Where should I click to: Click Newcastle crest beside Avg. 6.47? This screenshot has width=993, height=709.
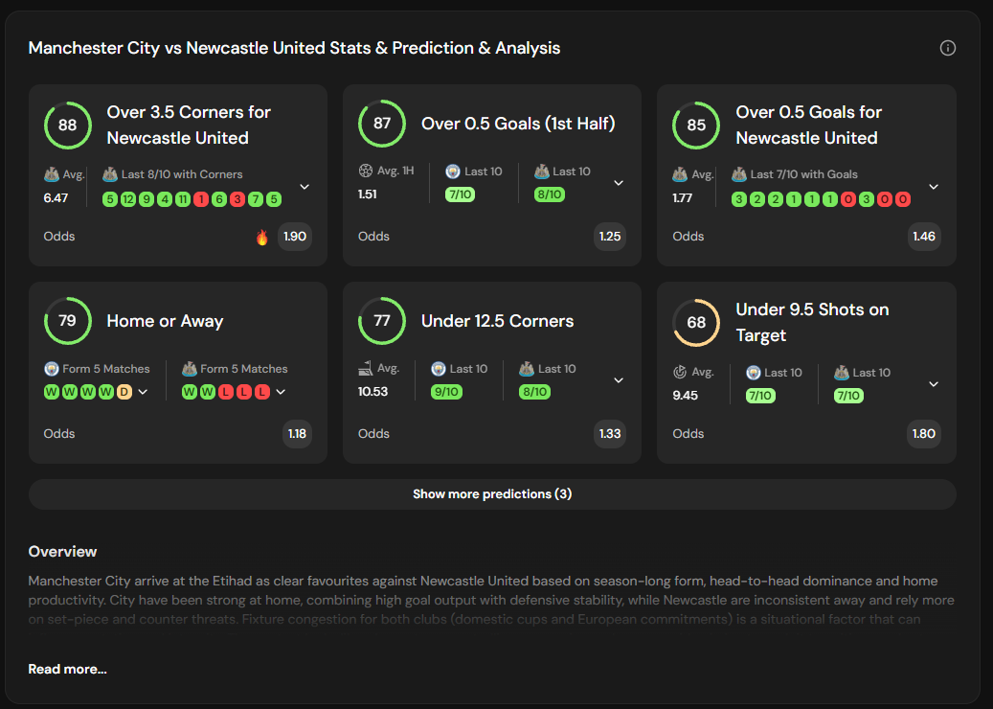[52, 174]
